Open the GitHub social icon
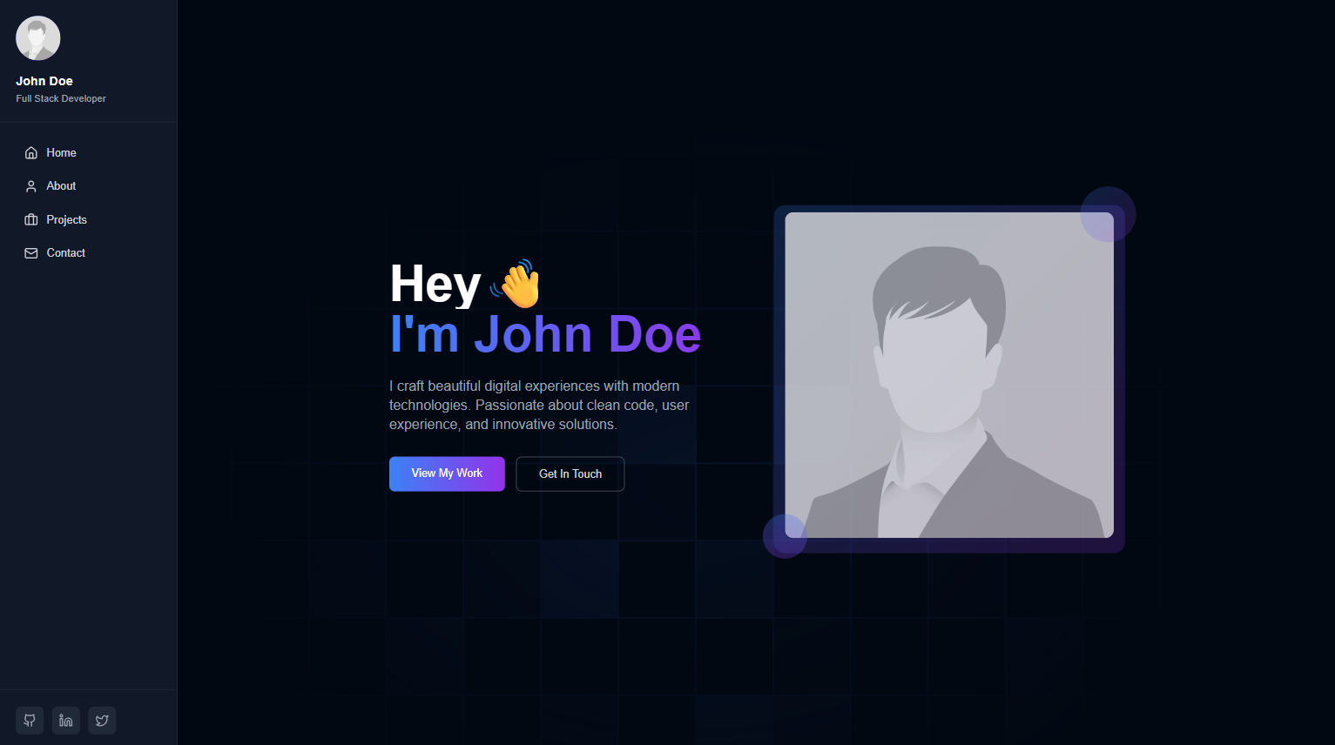Viewport: 1335px width, 745px height. pyautogui.click(x=29, y=721)
